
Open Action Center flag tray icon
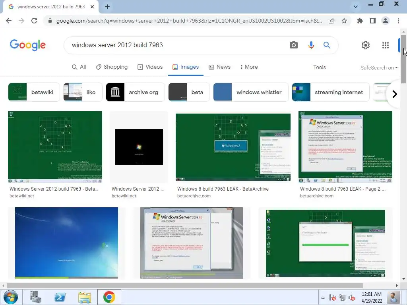333,297
